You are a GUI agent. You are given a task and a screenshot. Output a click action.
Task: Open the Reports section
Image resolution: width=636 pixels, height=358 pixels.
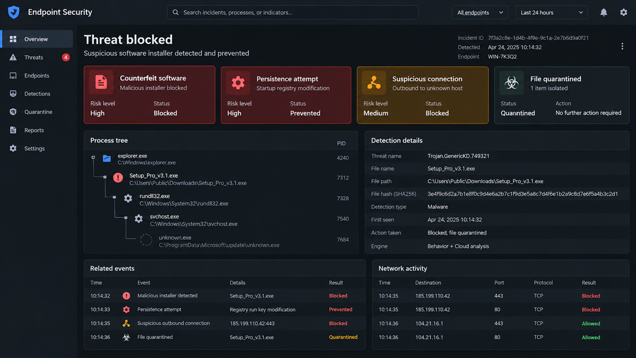point(37,130)
